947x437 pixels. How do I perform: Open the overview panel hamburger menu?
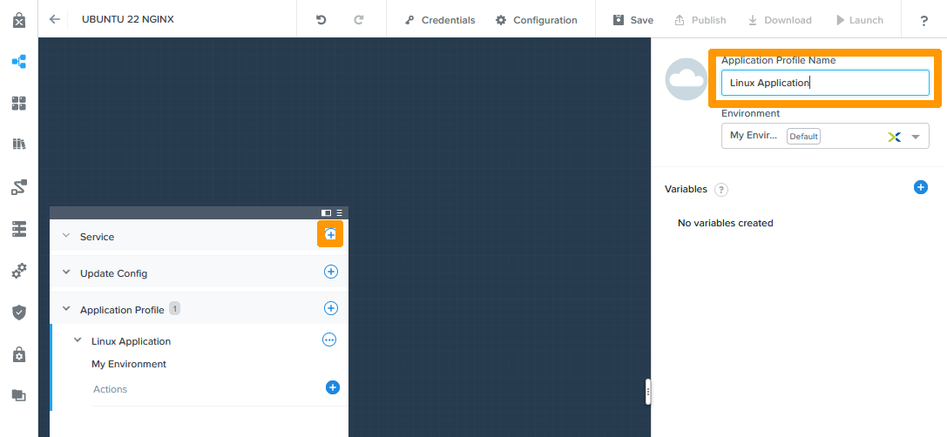[340, 212]
